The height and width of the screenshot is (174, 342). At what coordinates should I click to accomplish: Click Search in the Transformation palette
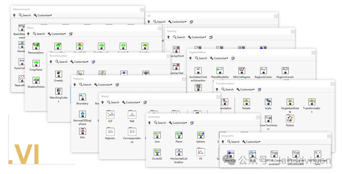227,90
